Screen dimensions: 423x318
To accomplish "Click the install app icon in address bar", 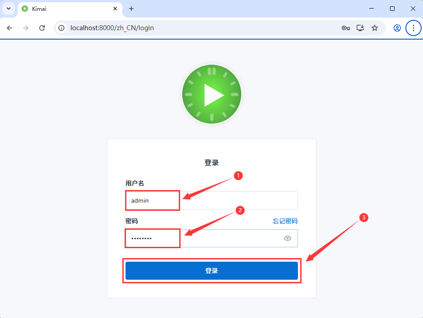I will click(x=360, y=28).
